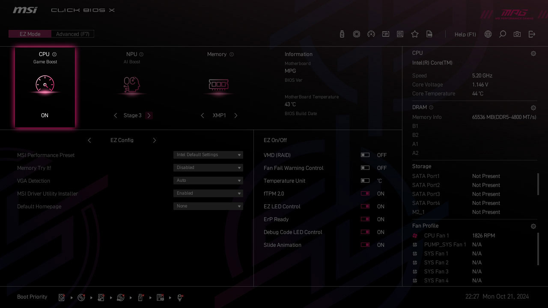Open the language globe icon
548x308 pixels.
point(488,34)
